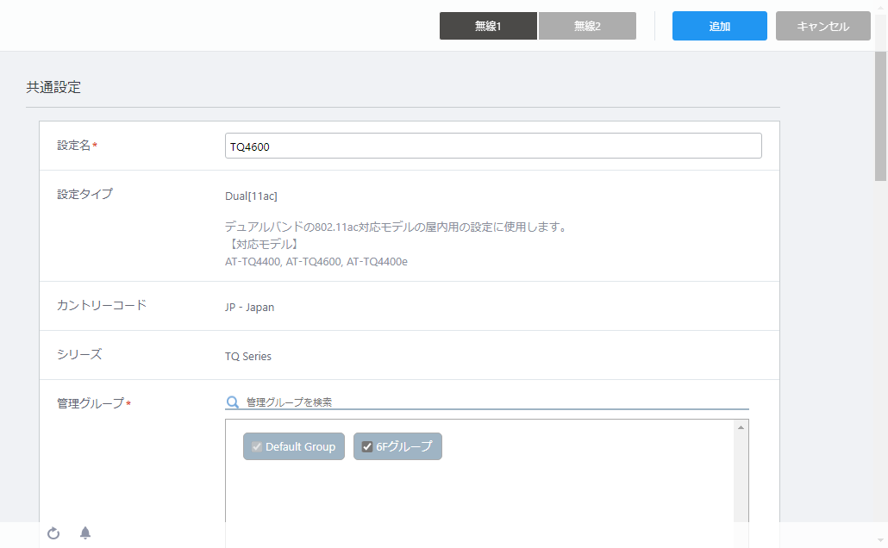Click the 管理グループ field label
This screenshot has height=548, width=888.
pos(91,403)
